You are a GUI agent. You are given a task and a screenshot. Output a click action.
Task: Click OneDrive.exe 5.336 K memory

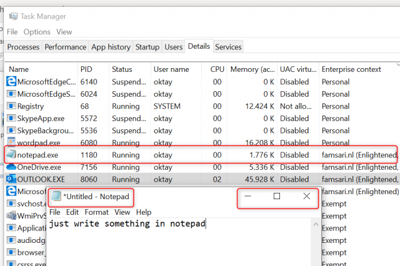262,167
